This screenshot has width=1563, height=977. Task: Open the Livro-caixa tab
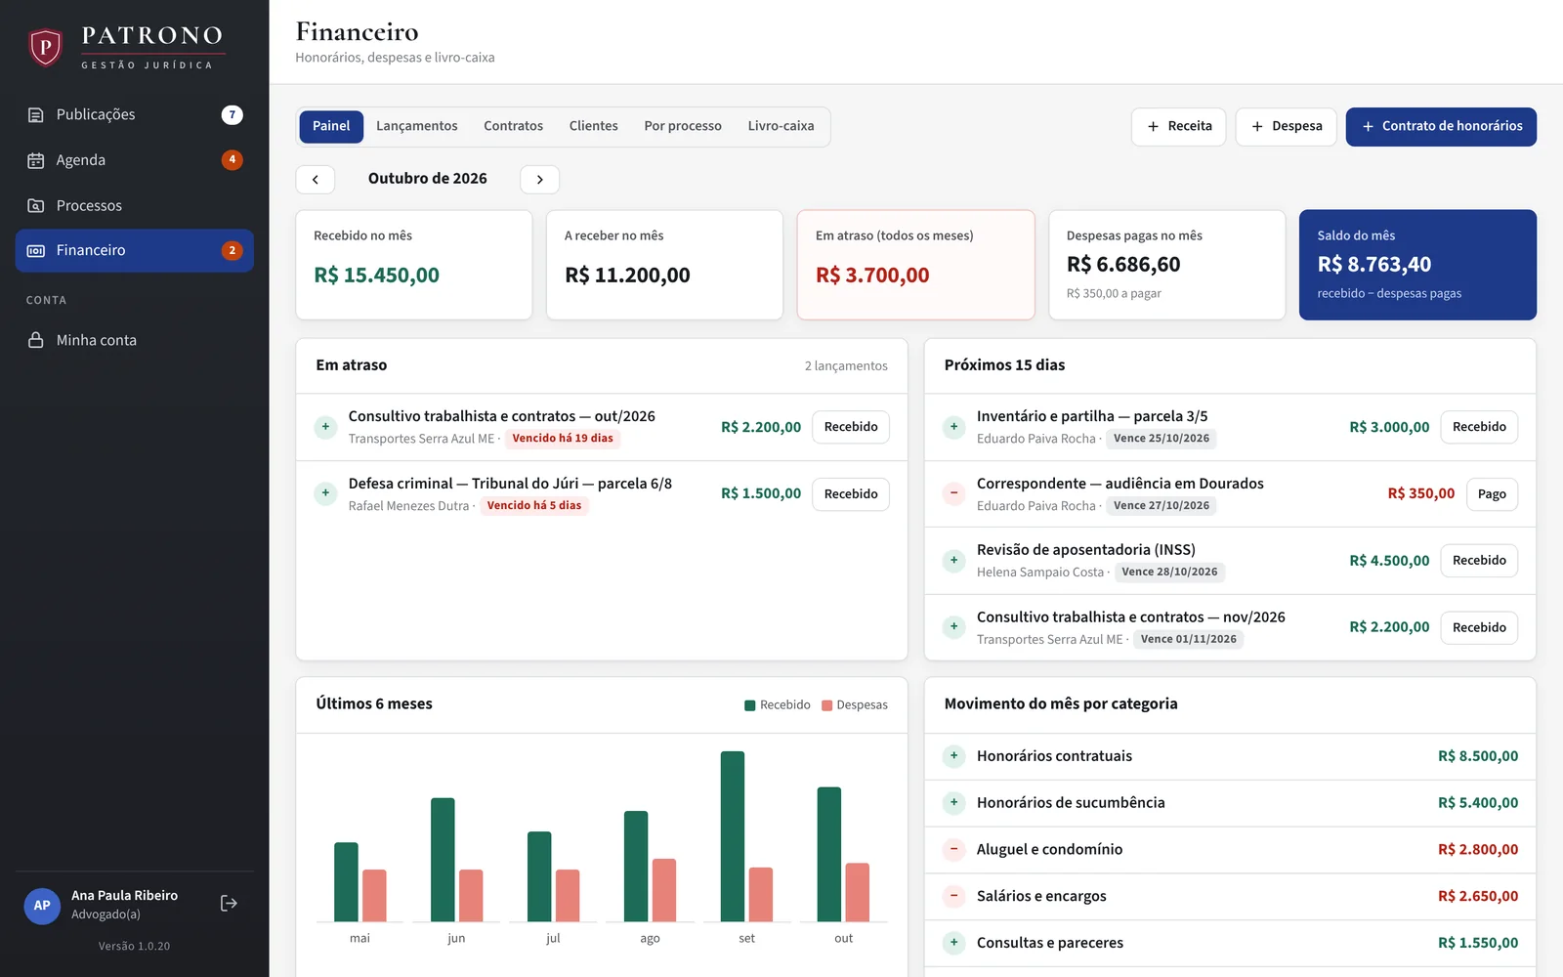tap(781, 127)
